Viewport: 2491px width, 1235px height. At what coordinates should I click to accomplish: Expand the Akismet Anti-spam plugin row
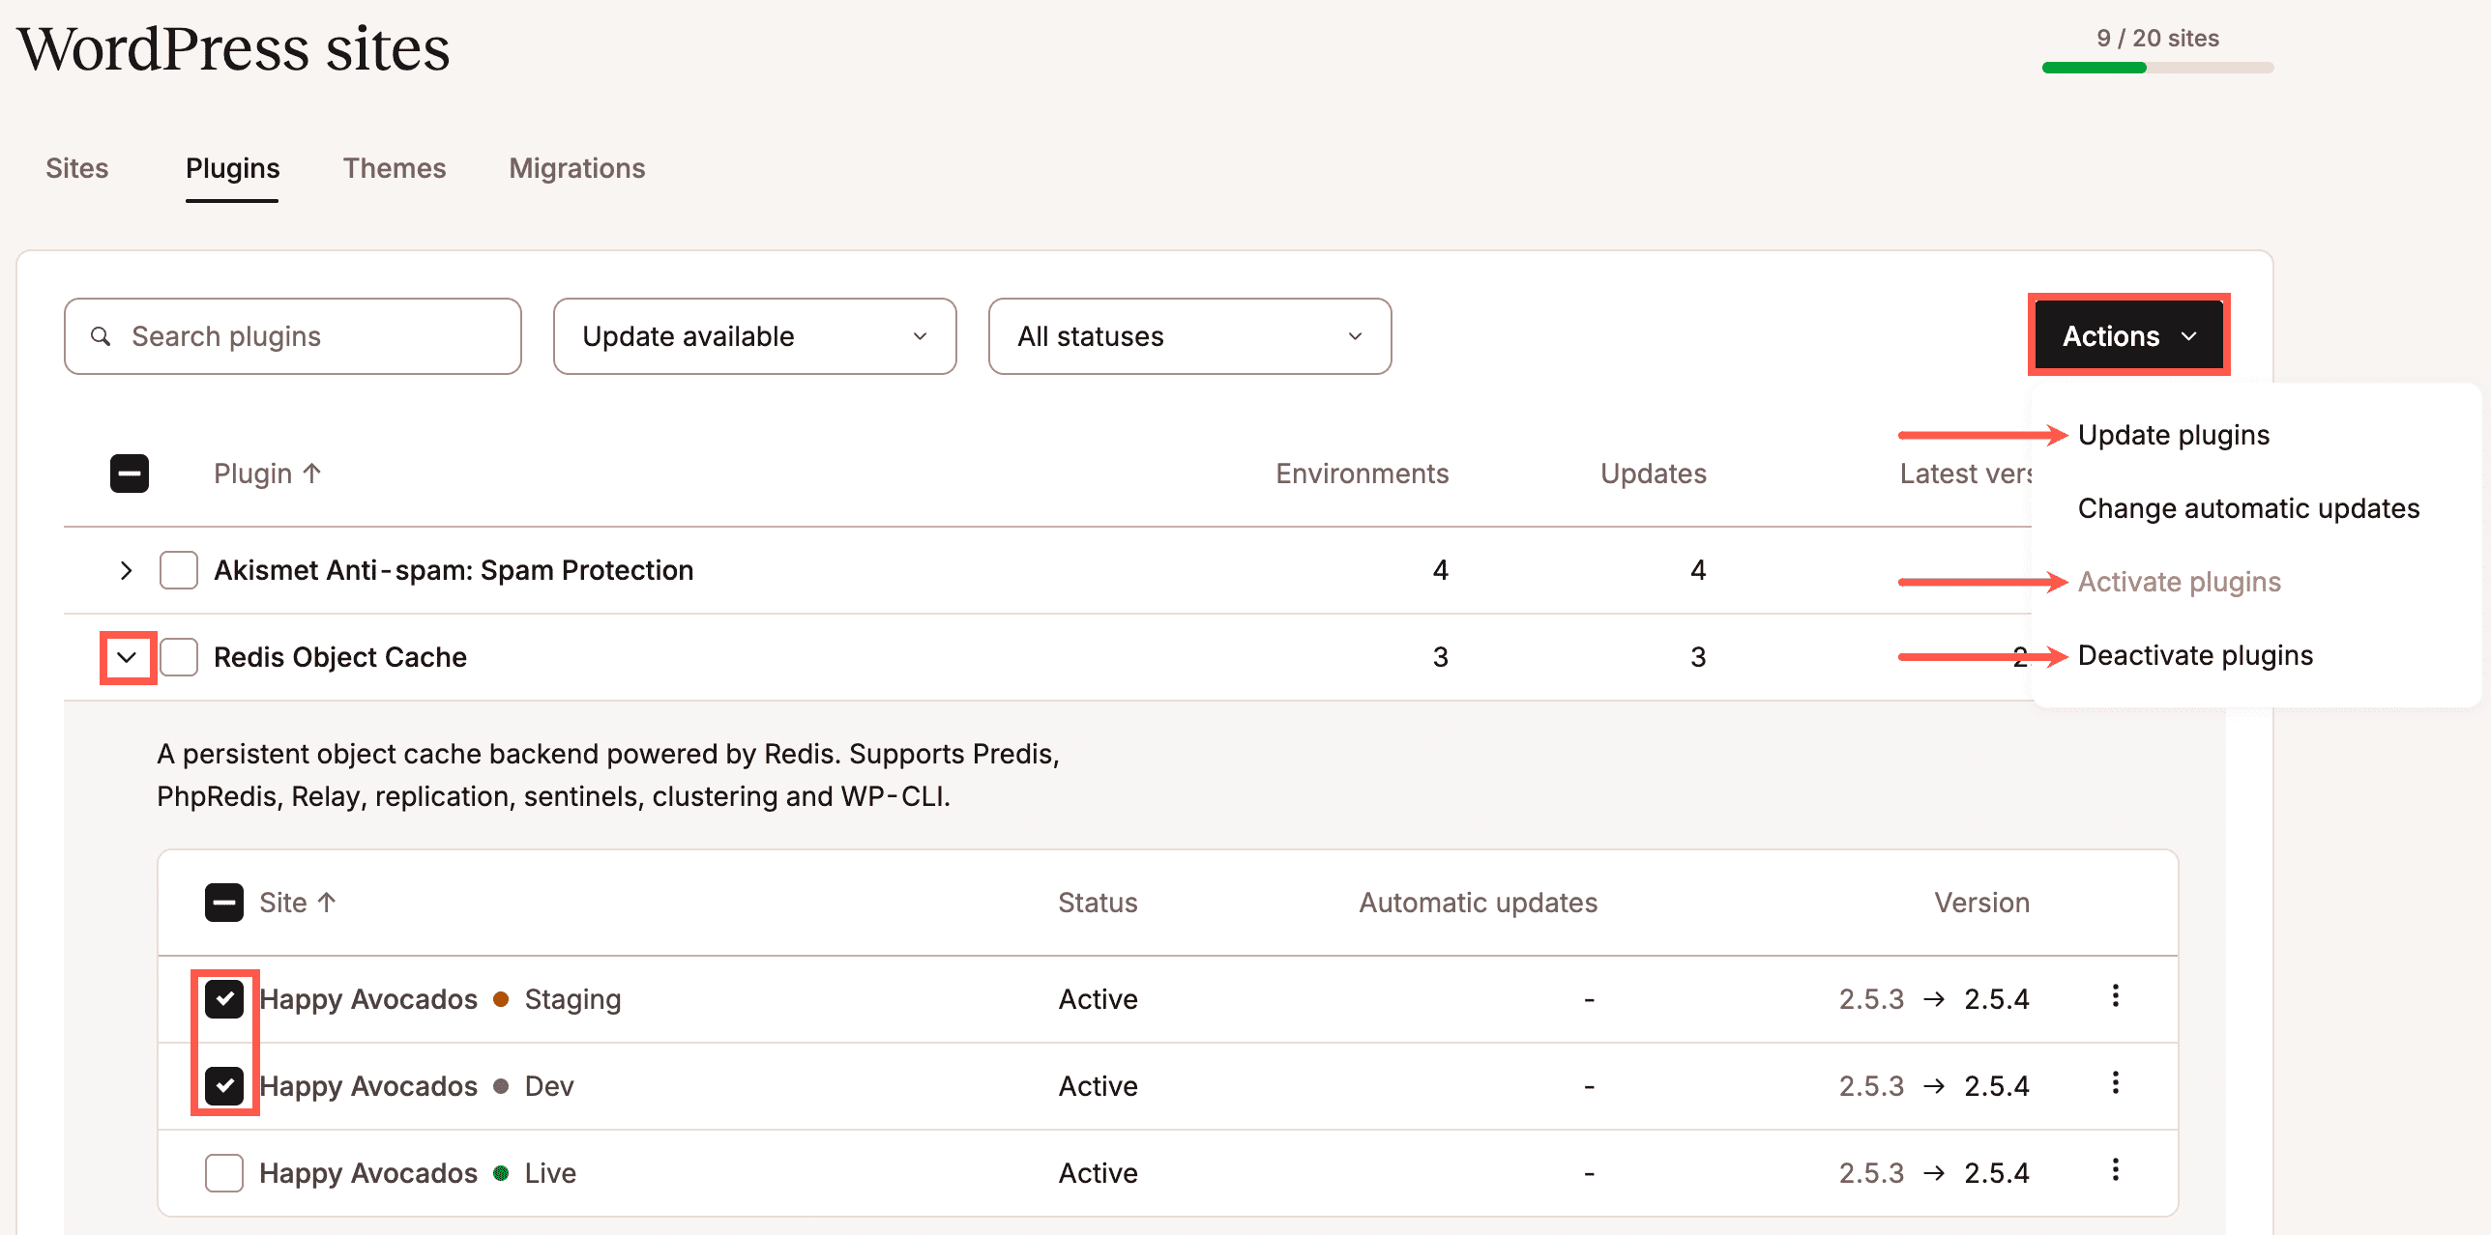tap(125, 569)
